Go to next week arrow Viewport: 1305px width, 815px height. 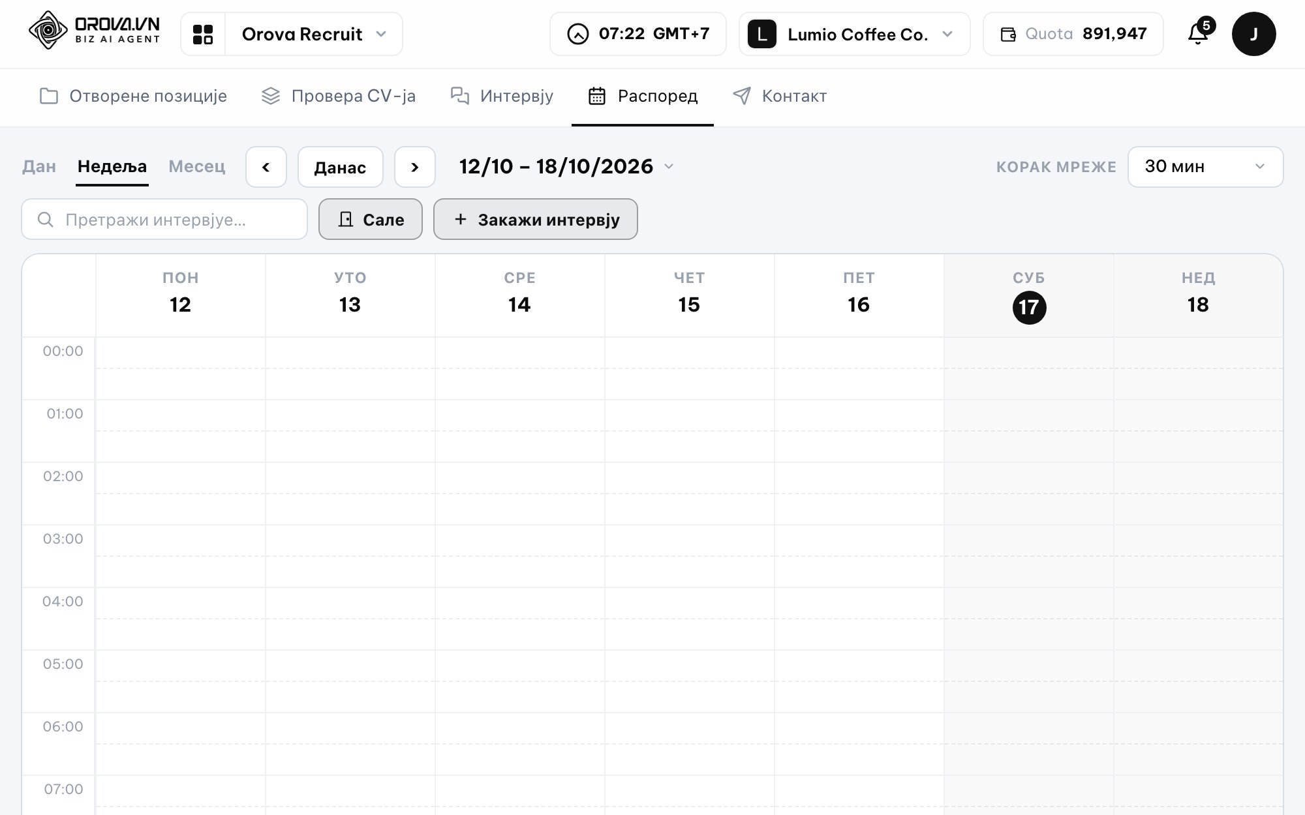pyautogui.click(x=415, y=167)
